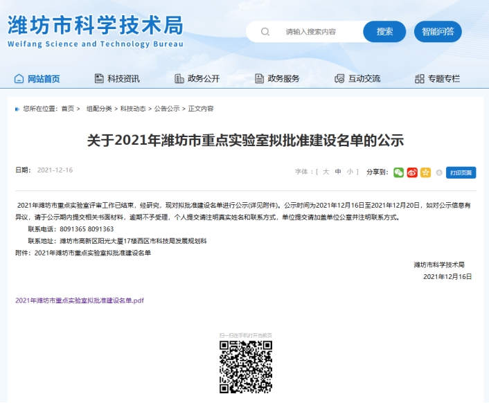
Task: Click the gray more-share icon
Action: pyautogui.click(x=438, y=172)
